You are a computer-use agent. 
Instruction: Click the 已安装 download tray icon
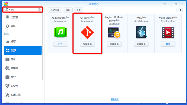tap(7, 17)
